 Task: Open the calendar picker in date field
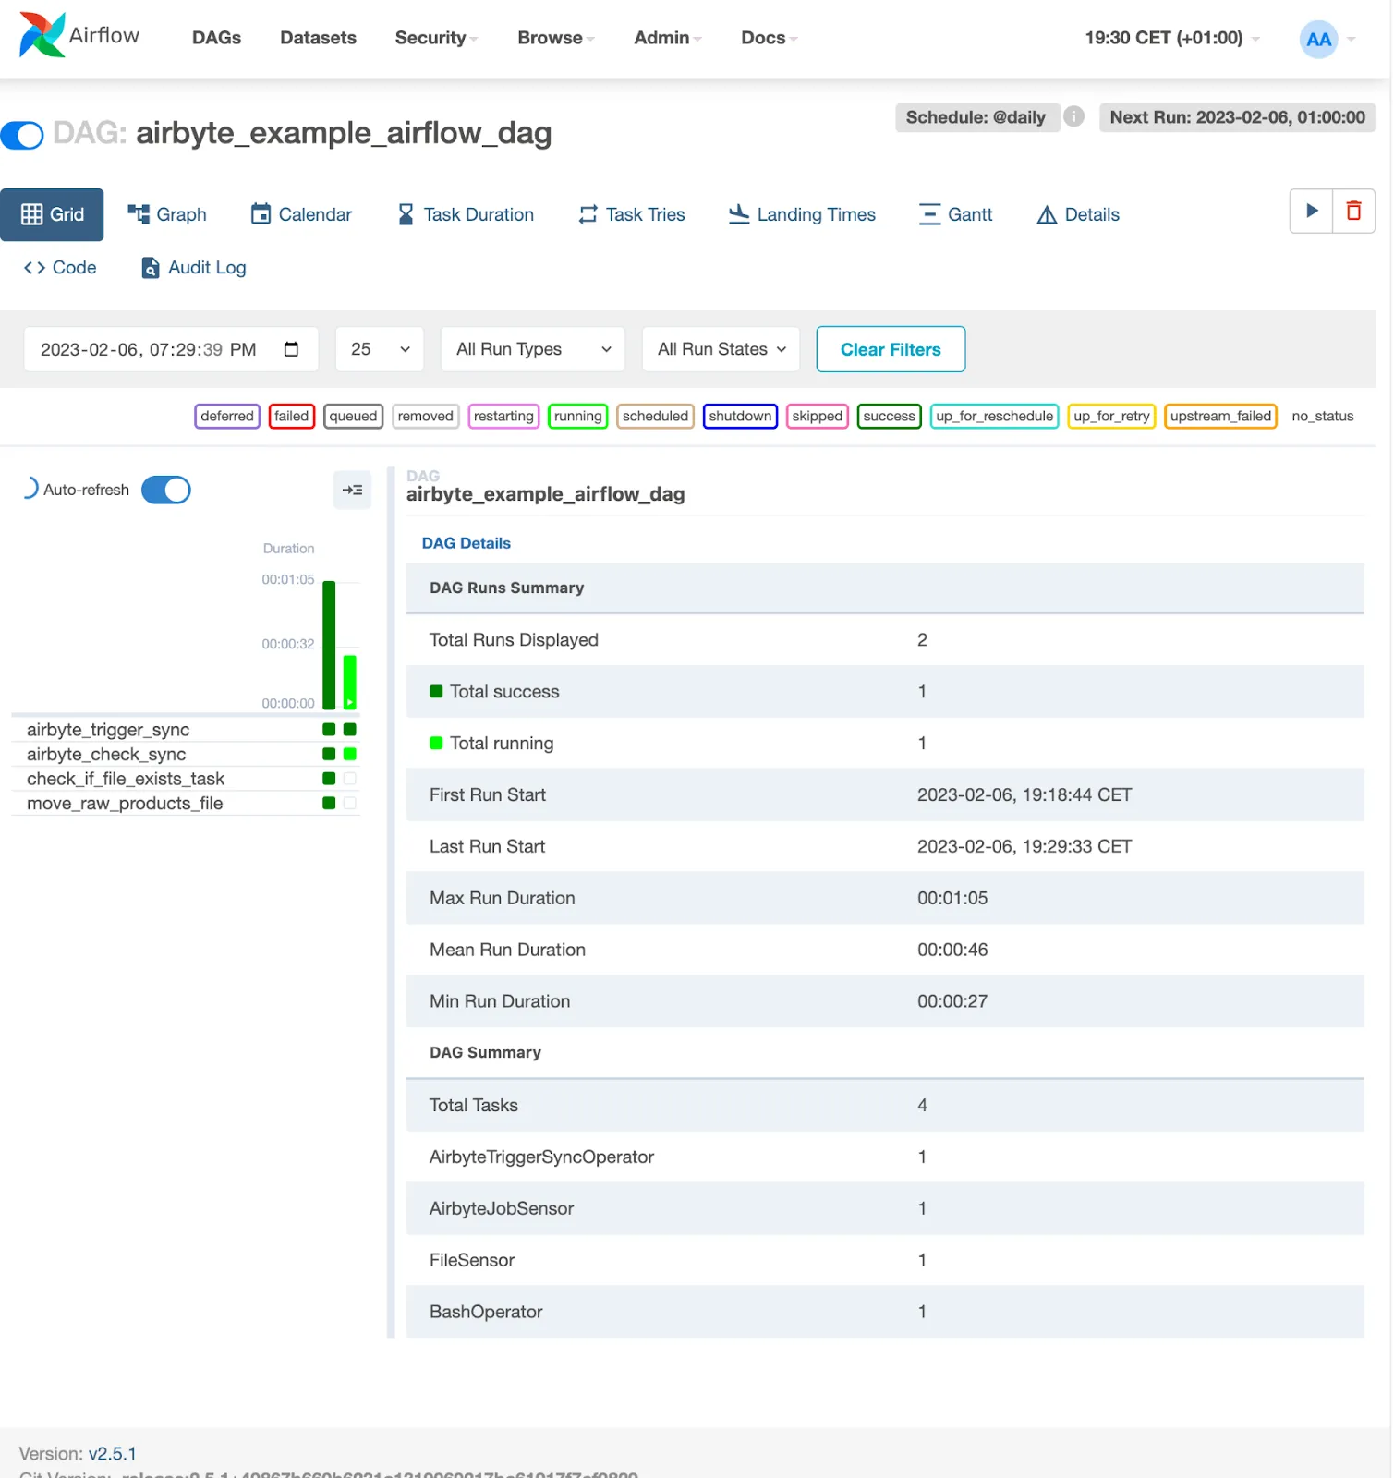pos(291,349)
